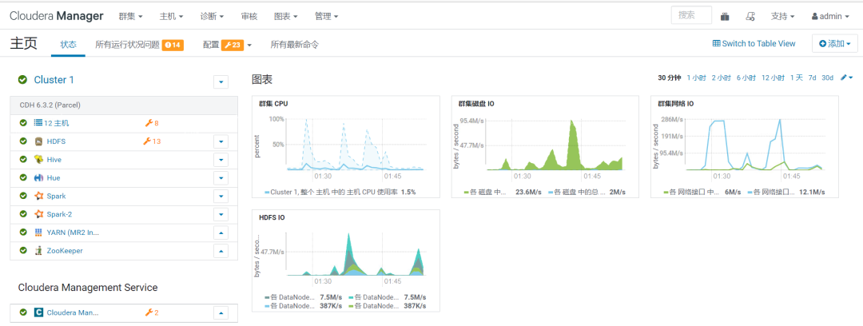Click green status check in YARN row
Screen dimensions: 863x326
click(x=23, y=233)
